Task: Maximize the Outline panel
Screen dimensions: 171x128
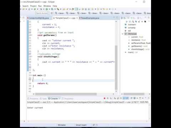Action: pos(149,18)
